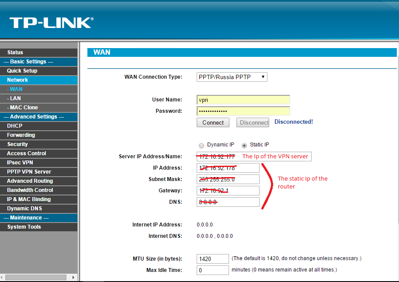Click the Disconnect button
The image size is (399, 282).
[x=253, y=122]
